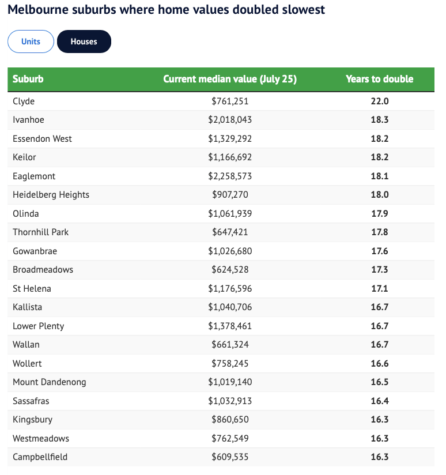Select the Campbellfield row
The height and width of the screenshot is (475, 446).
[x=40, y=457]
